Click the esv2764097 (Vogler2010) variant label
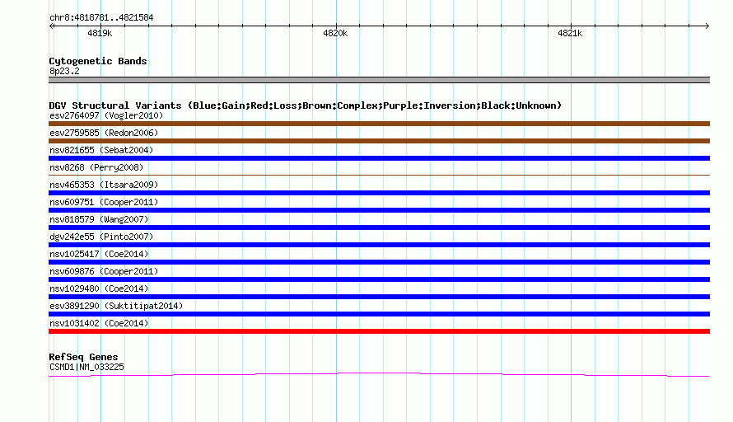This screenshot has width=733, height=422. [106, 115]
